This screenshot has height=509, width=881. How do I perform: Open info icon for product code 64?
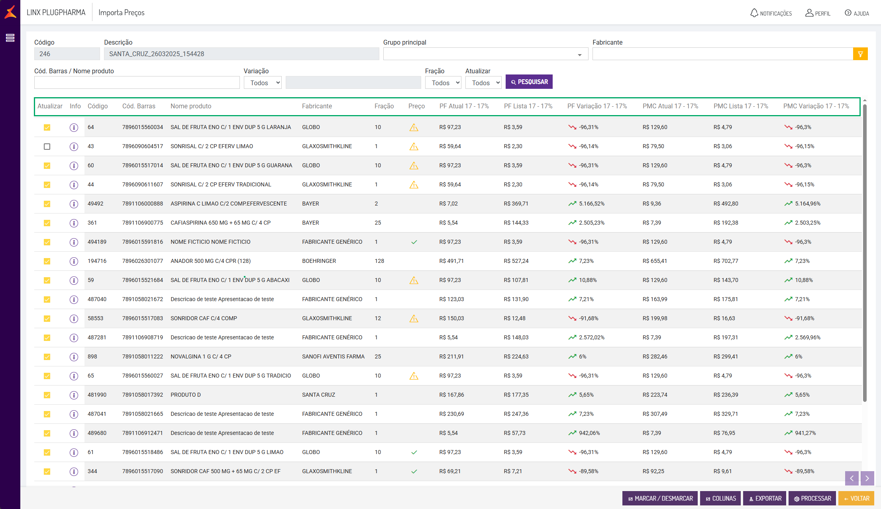click(74, 127)
